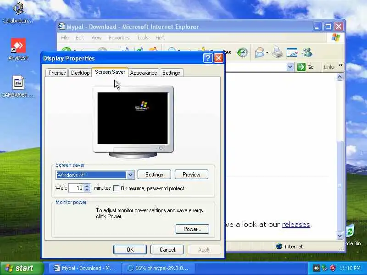Screen dimensions: 367x275
Task: Enable On resume, password protect checkbox
Action: 116,188
